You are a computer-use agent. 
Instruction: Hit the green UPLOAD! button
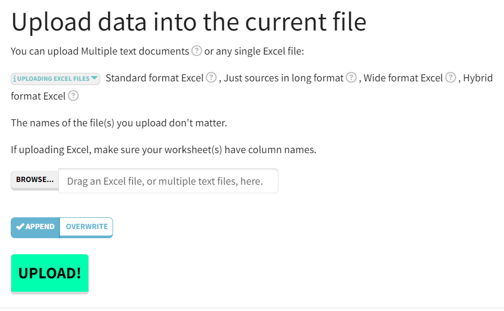[49, 273]
